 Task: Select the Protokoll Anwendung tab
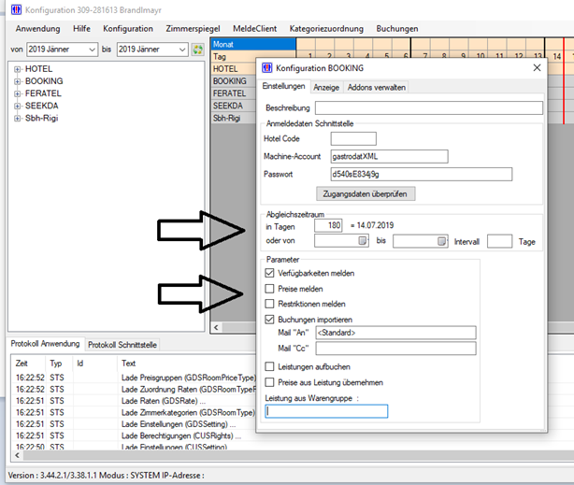[x=45, y=344]
